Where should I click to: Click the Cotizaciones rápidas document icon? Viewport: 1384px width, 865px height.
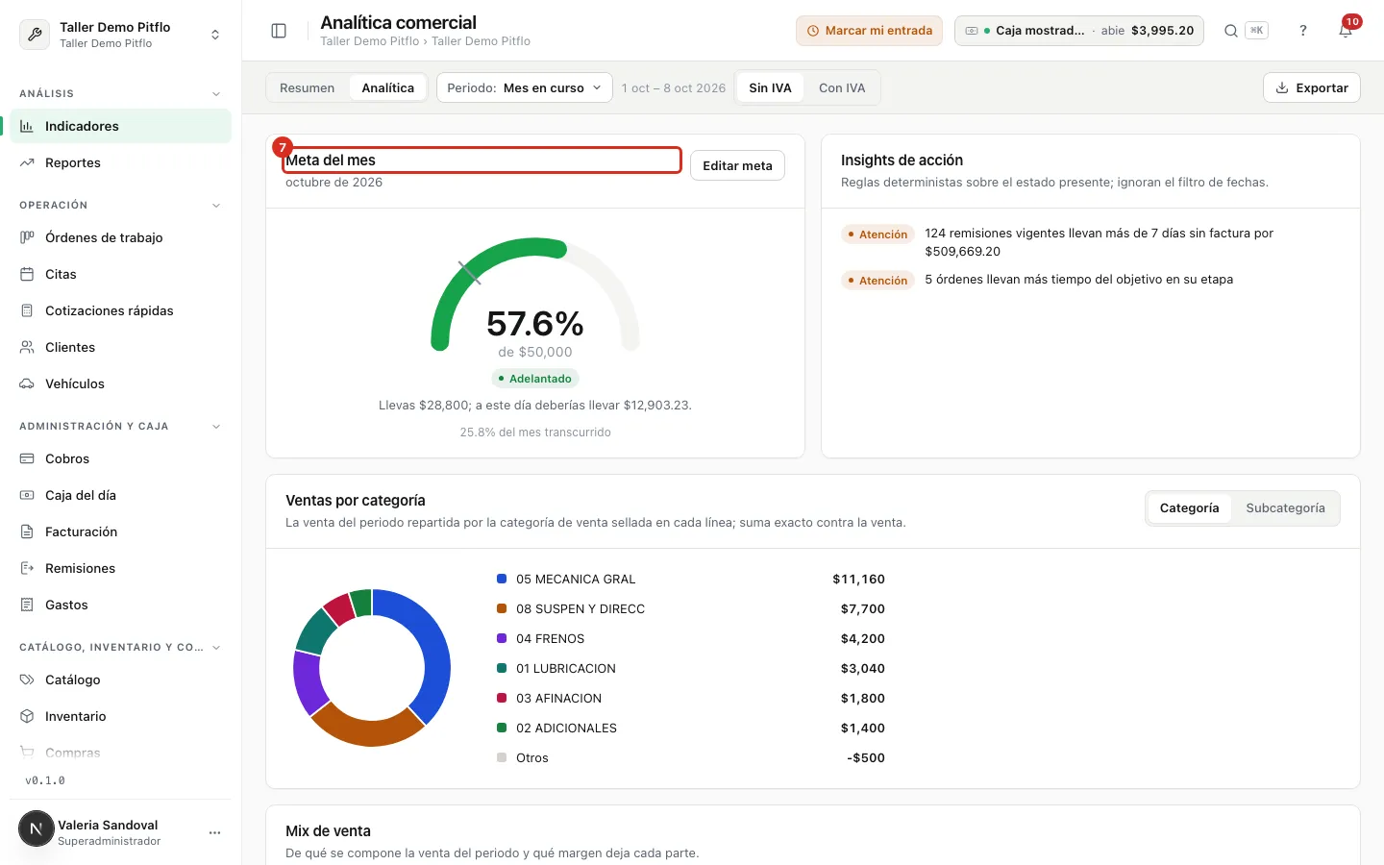click(x=27, y=310)
